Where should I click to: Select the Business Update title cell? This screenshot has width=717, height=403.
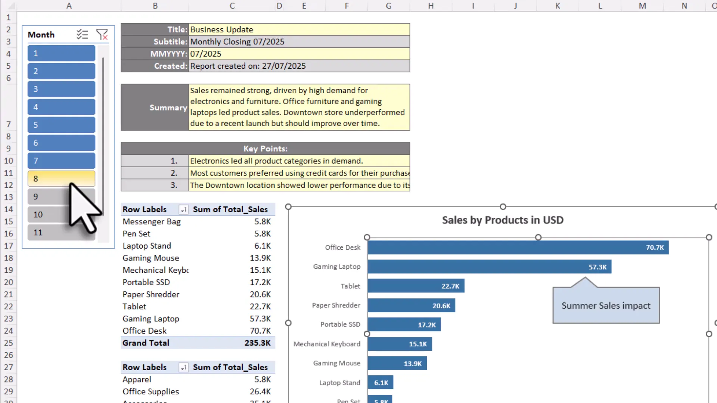point(299,29)
